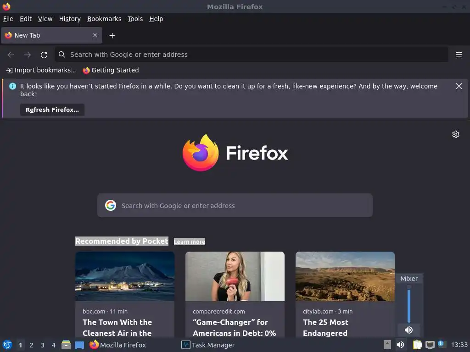
Task: Open Game-Changer for Americans in Debt article
Action: 235,328
